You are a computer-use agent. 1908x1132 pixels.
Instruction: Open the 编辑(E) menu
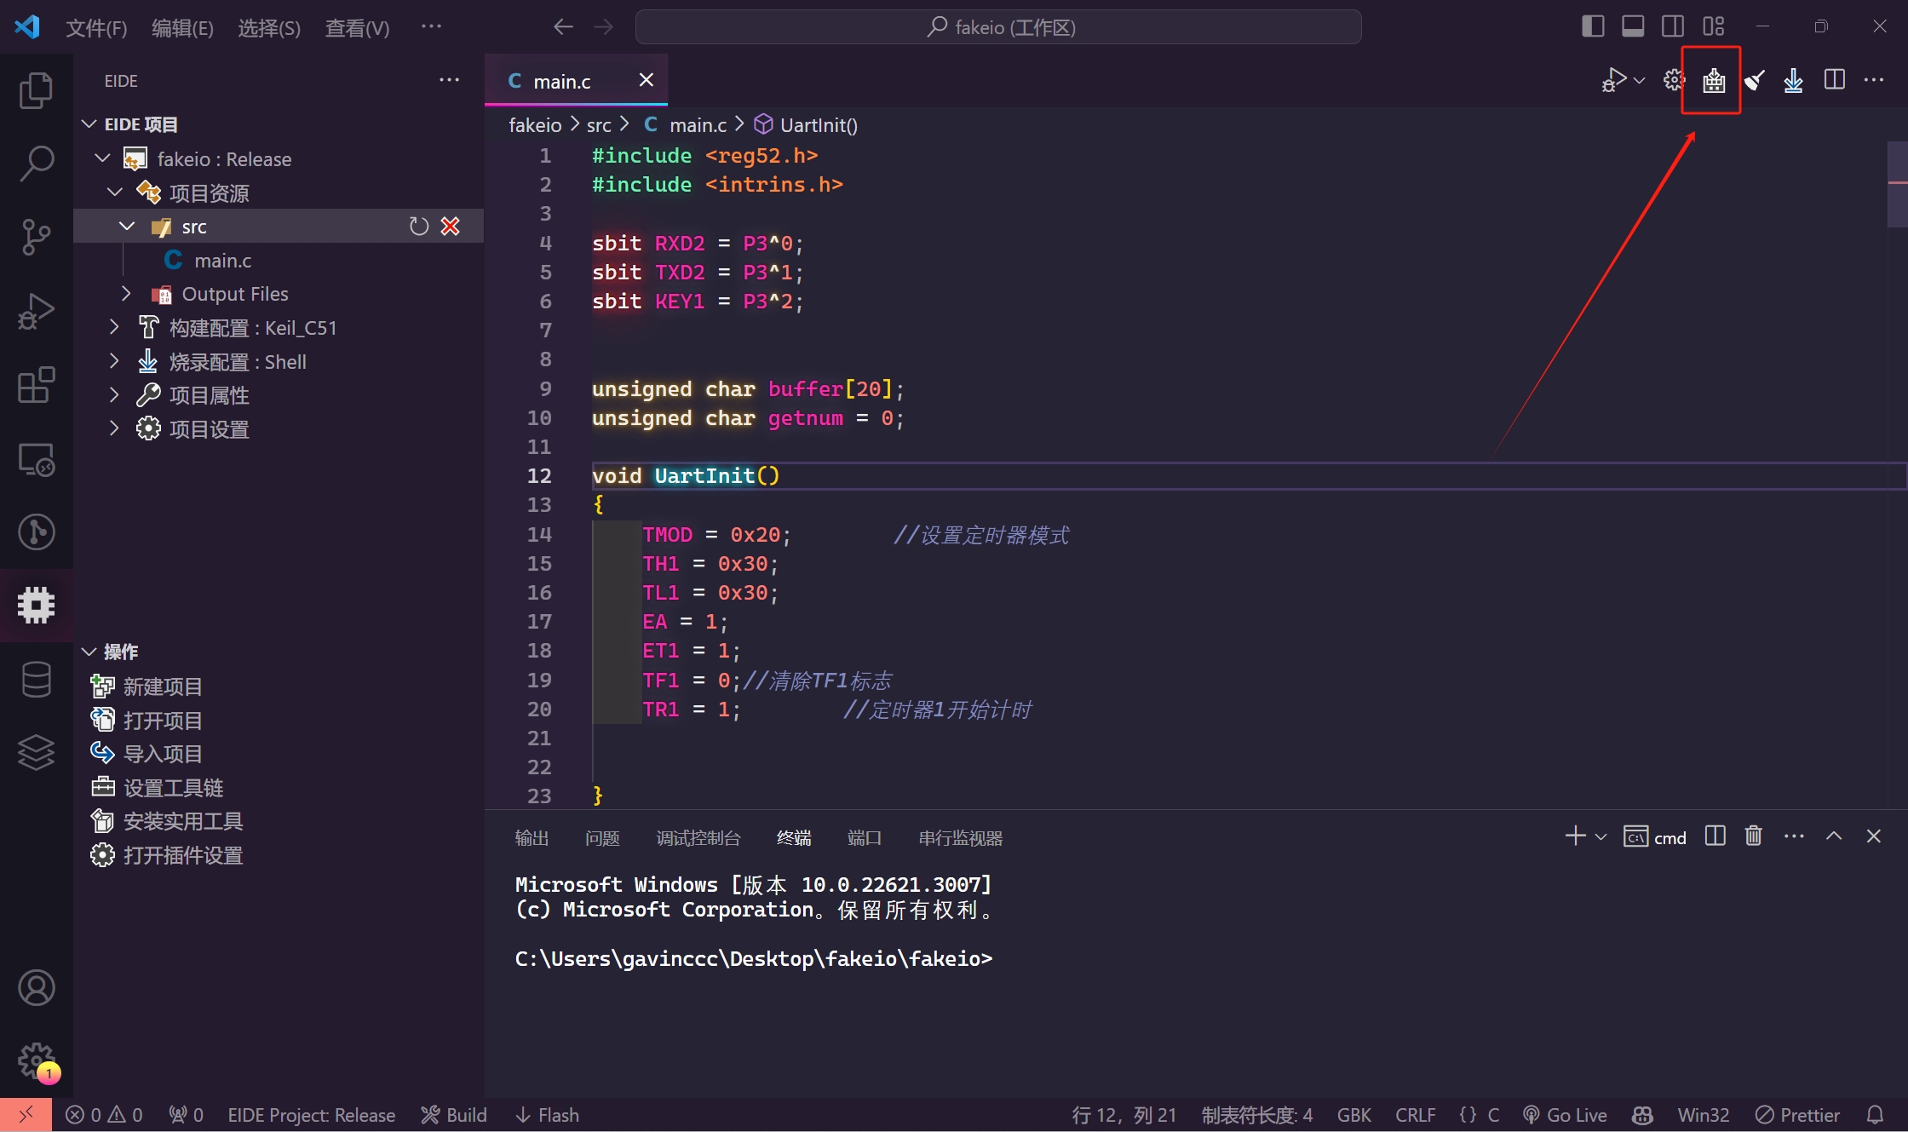[x=182, y=27]
